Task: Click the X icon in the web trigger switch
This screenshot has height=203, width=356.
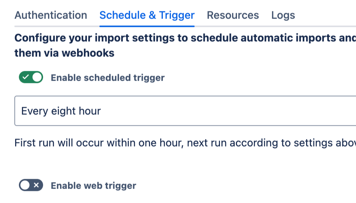Action: point(36,185)
